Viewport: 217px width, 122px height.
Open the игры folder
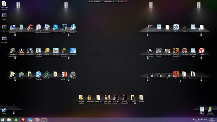(56, 74)
